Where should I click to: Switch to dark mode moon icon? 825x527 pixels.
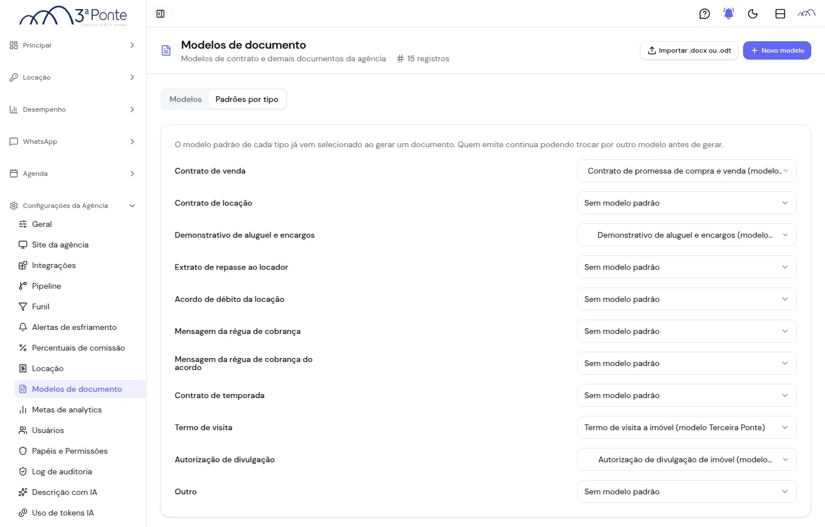[x=753, y=14]
